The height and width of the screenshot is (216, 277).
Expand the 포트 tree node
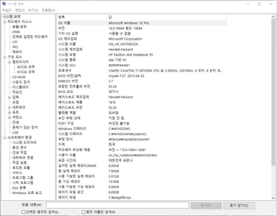9,112
